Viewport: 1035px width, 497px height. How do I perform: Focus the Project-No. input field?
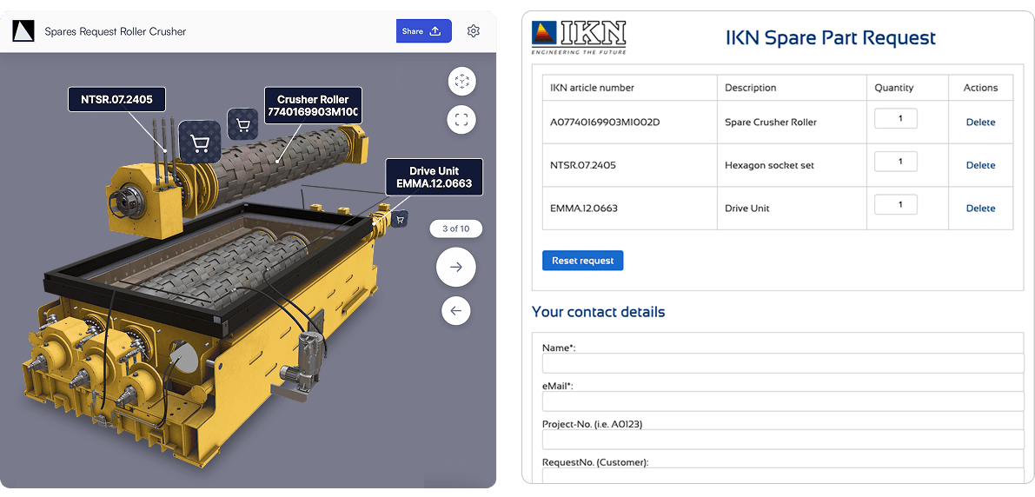[783, 440]
